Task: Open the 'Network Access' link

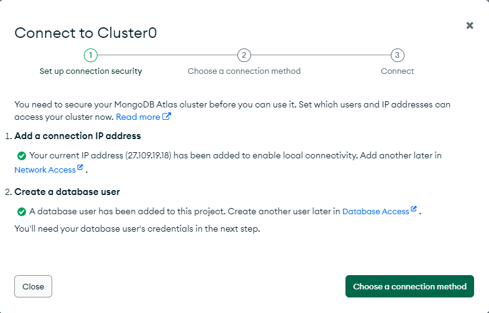Action: [45, 170]
